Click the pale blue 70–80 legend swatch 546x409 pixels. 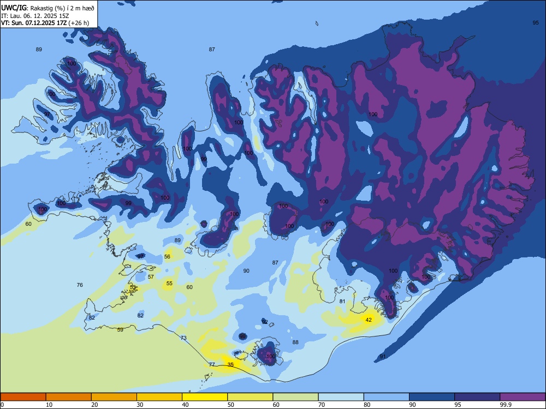(x=341, y=397)
